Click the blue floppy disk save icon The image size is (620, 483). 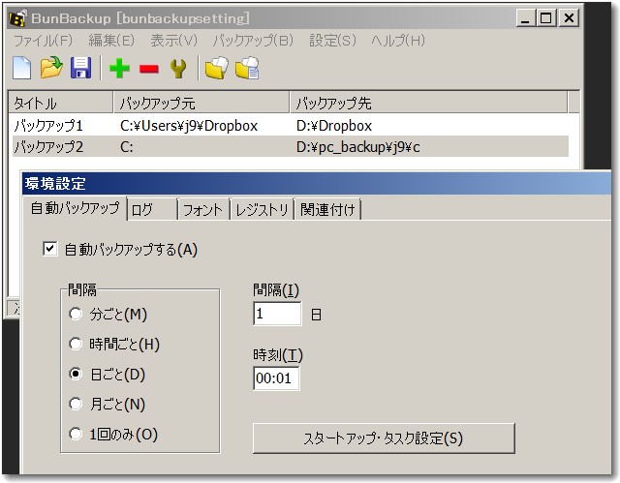click(81, 68)
